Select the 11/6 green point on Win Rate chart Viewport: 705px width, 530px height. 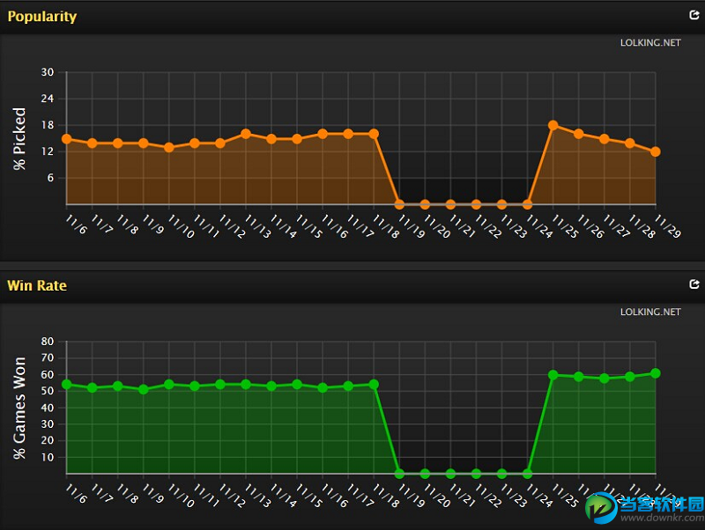[x=67, y=385]
